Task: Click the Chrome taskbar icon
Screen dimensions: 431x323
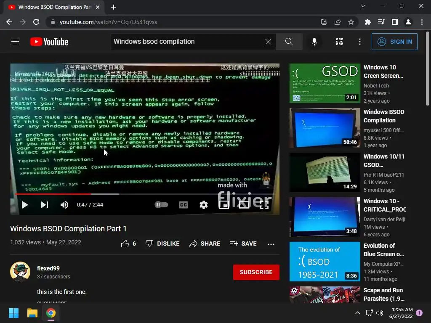Action: [x=51, y=313]
